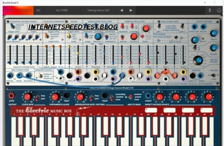Tap the white preset pad above key 28
This screenshot has width=224, height=146.
pyautogui.click(x=207, y=110)
